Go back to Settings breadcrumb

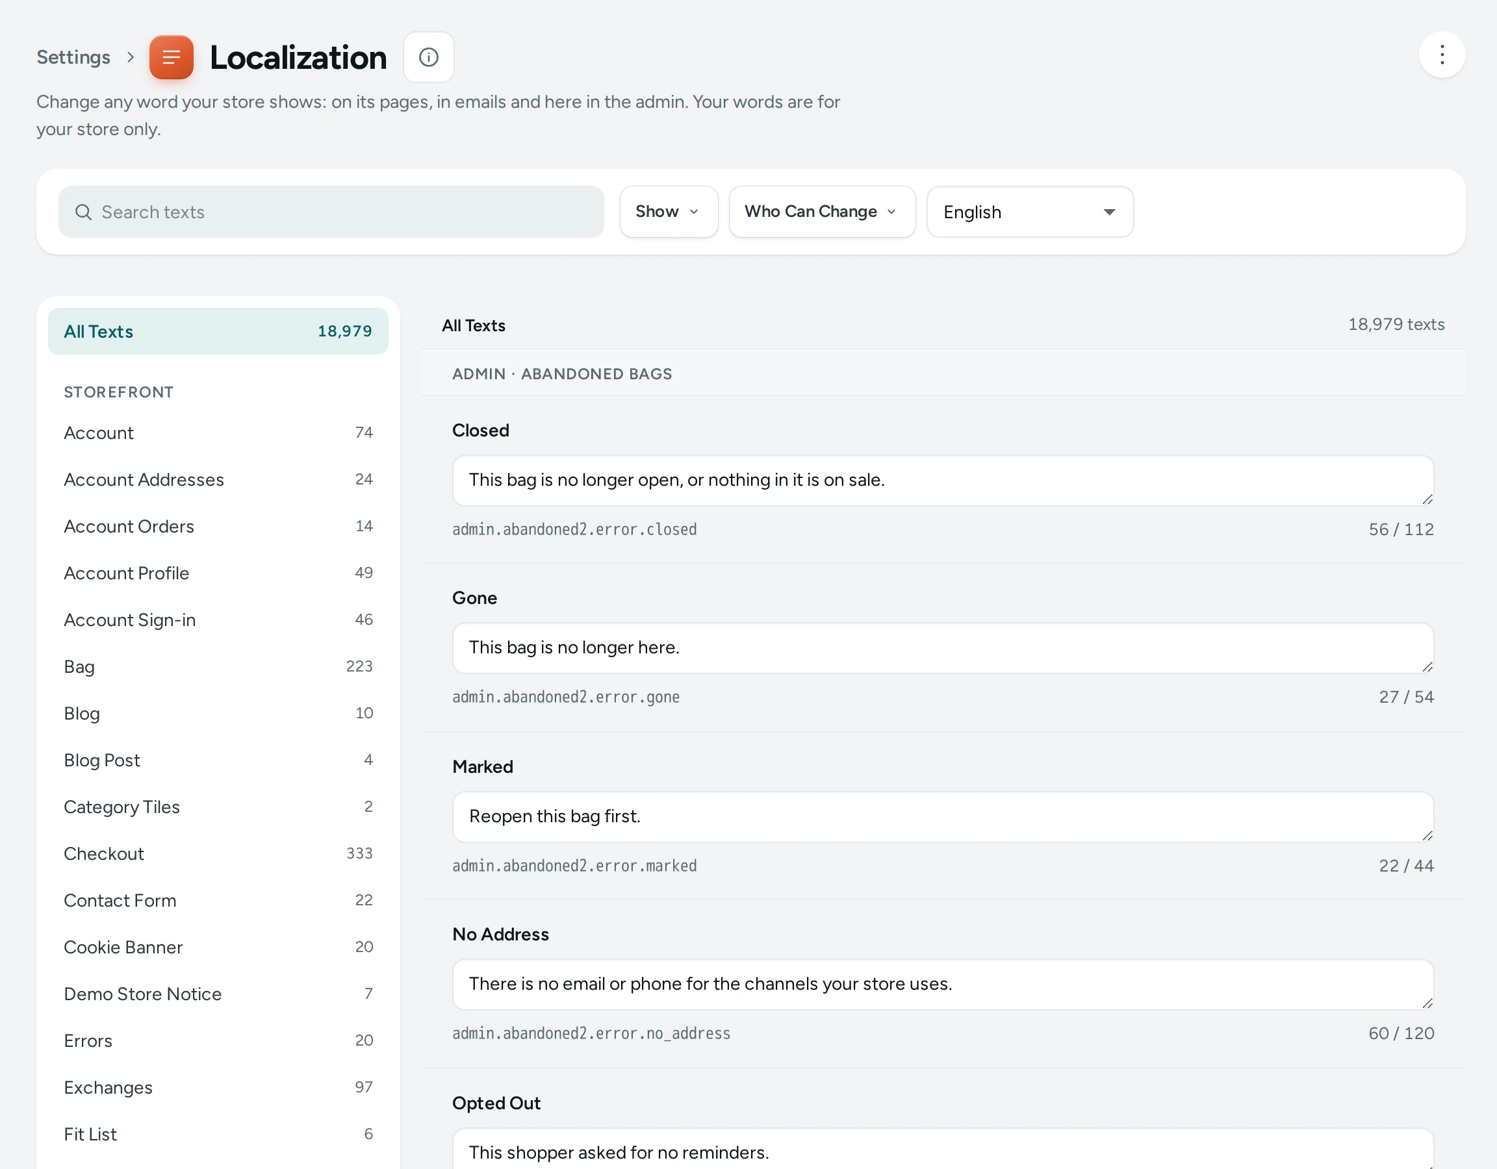[73, 57]
